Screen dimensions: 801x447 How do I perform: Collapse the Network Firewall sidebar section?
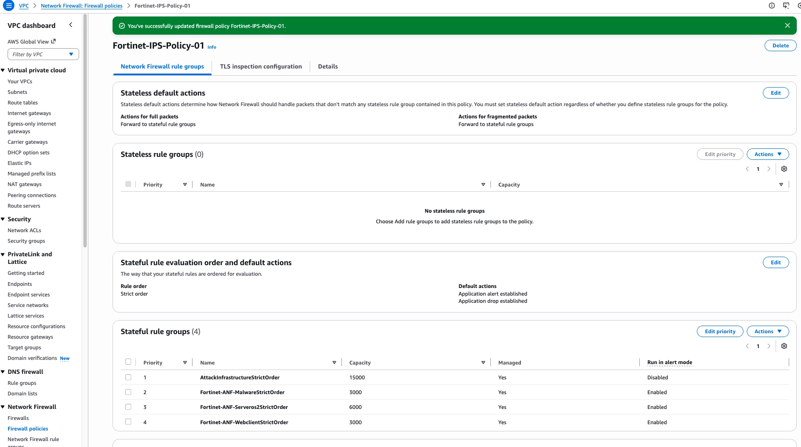click(3, 407)
